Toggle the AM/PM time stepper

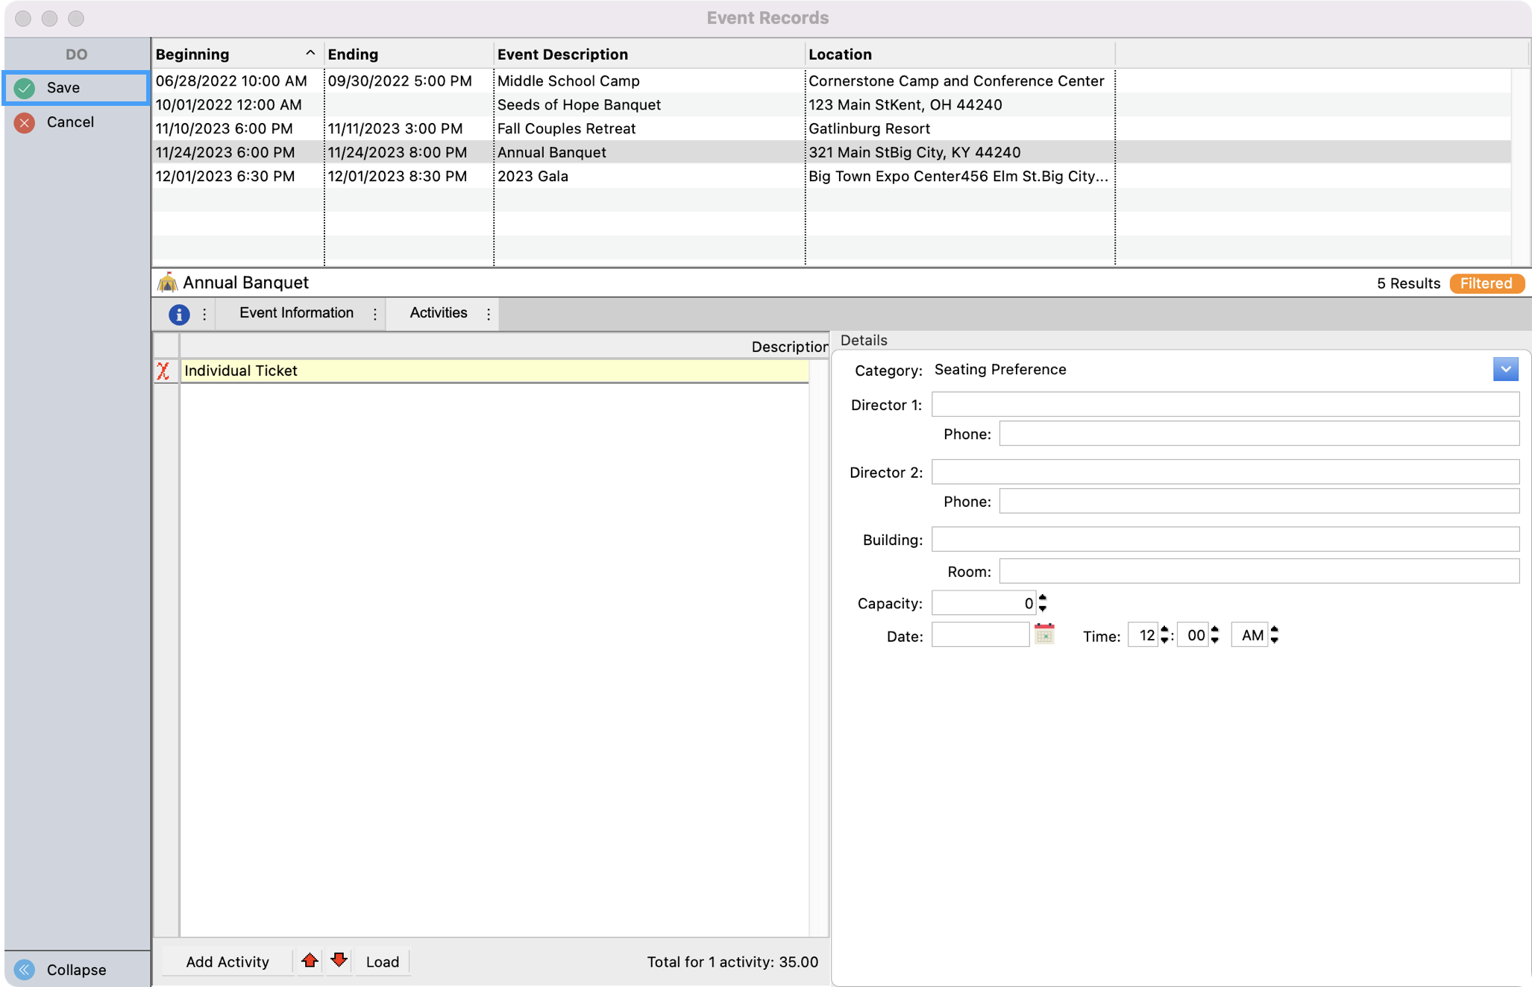(1274, 635)
